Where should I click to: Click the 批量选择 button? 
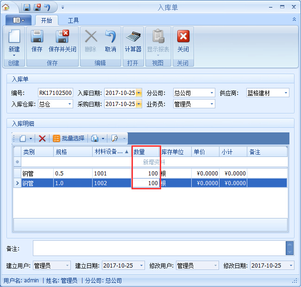tap(69, 138)
